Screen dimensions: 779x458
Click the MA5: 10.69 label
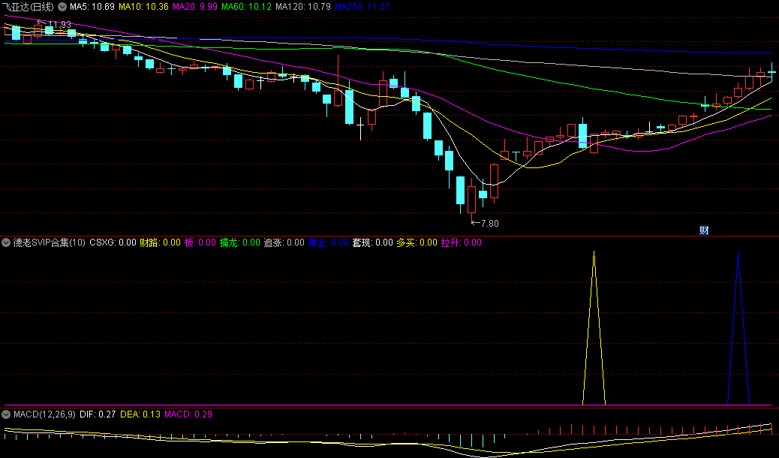click(92, 7)
